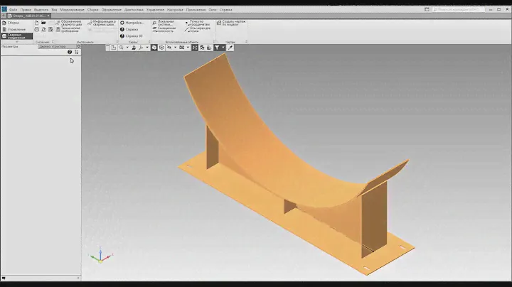Expand the toolbar set list arrow under Сварные соединения
Screen dimensions: 512x287
point(16,42)
